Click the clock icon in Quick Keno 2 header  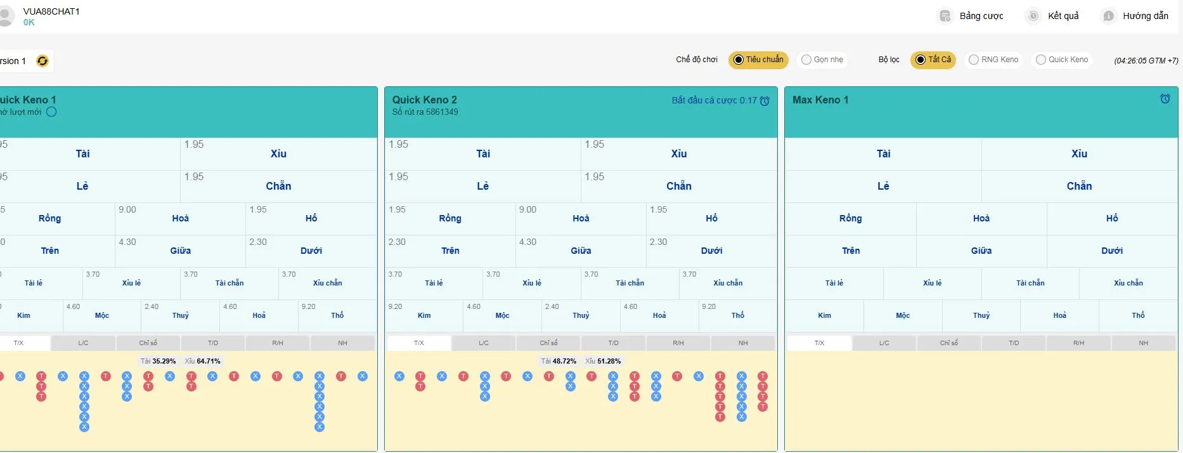[x=765, y=101]
